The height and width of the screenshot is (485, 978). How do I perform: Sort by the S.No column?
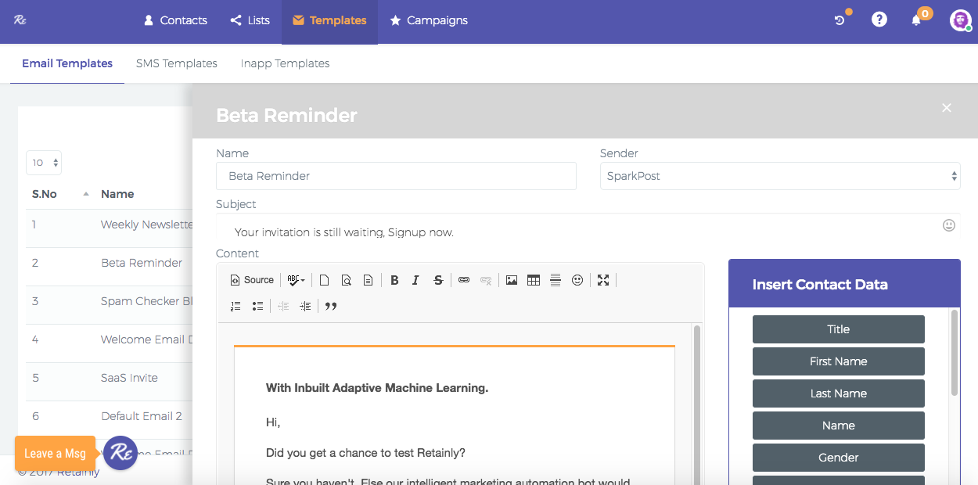(x=59, y=194)
